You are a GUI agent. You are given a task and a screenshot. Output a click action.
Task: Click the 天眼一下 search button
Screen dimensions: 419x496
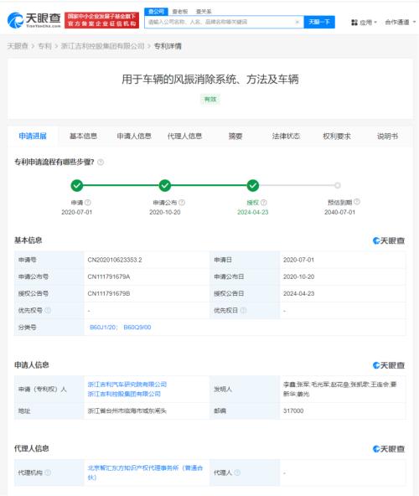point(319,22)
